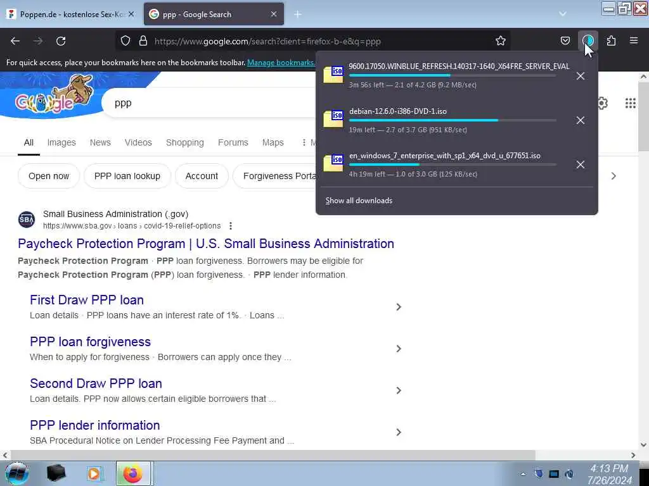Select the Videos search tab
649x486 pixels.
click(x=138, y=142)
